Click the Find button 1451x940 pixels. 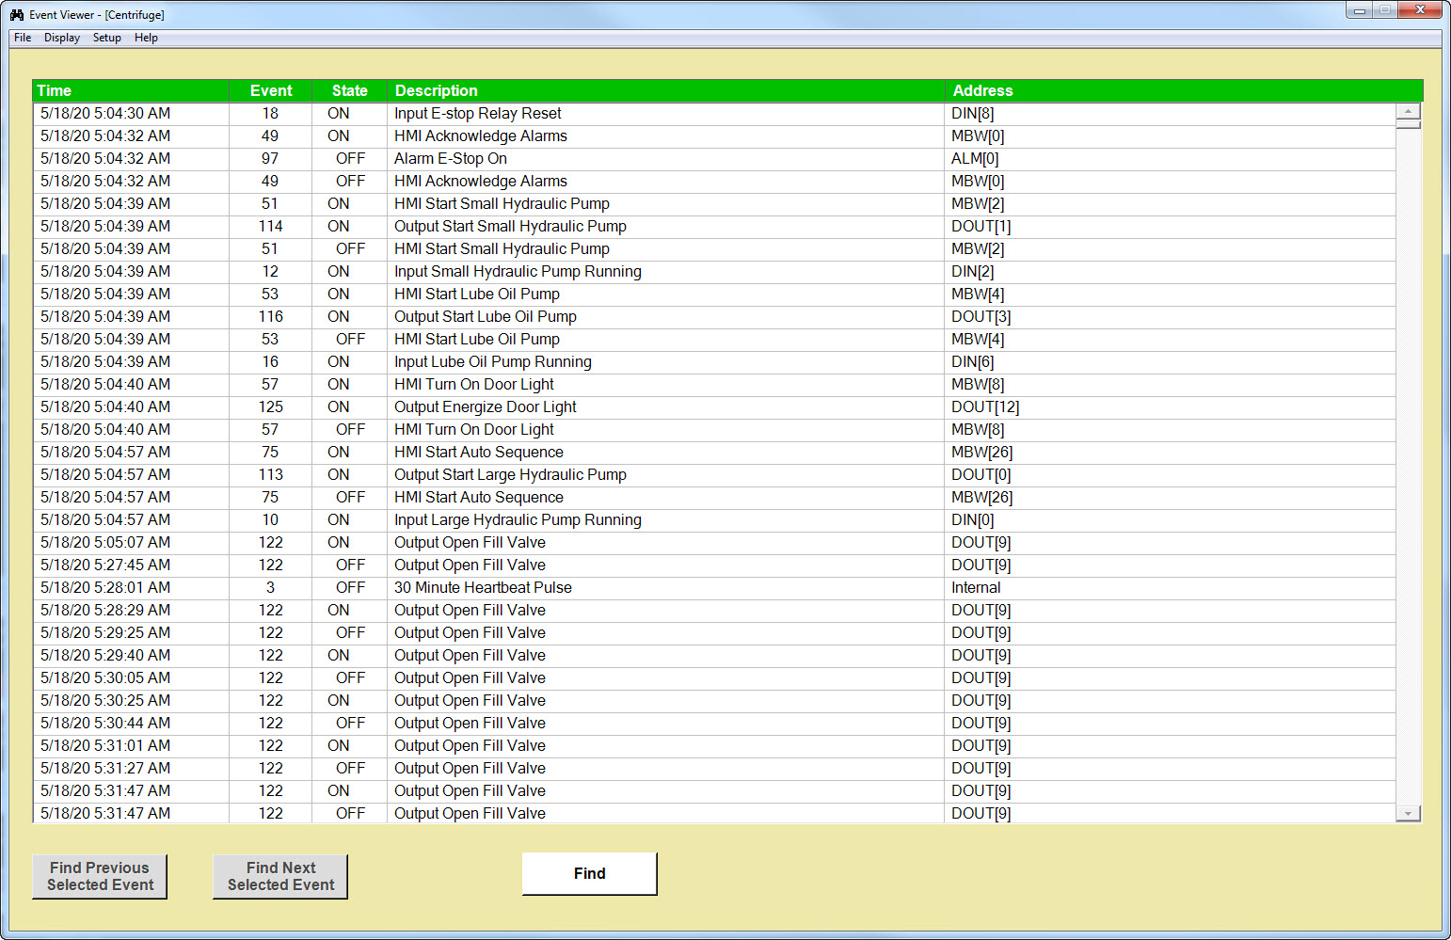coord(589,873)
